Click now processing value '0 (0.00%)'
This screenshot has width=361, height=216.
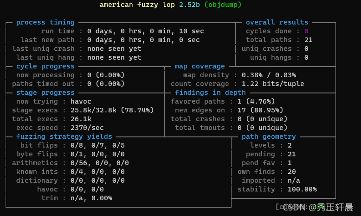pyautogui.click(x=106, y=75)
